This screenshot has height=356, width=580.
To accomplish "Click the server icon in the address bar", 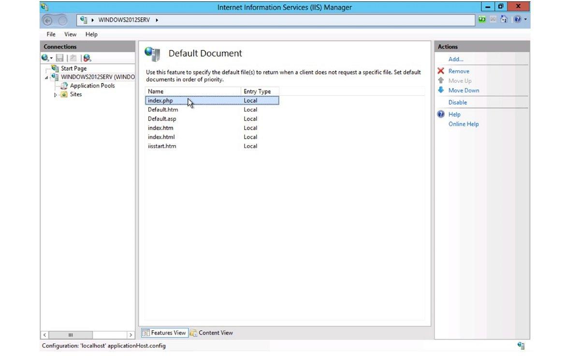I will click(84, 20).
